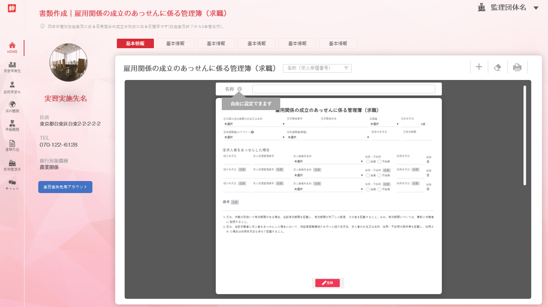548x307 pixels.
Task: Open 名称（求人受理番号） dropdown
Action: pos(317,68)
